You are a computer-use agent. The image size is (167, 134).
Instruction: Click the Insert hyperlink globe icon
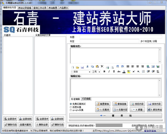(x=148, y=66)
